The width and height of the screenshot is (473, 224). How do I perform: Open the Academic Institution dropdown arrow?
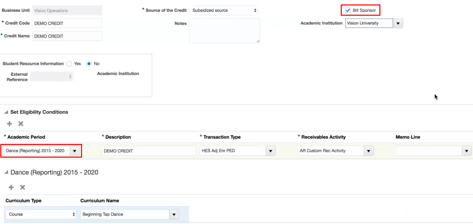tap(398, 23)
